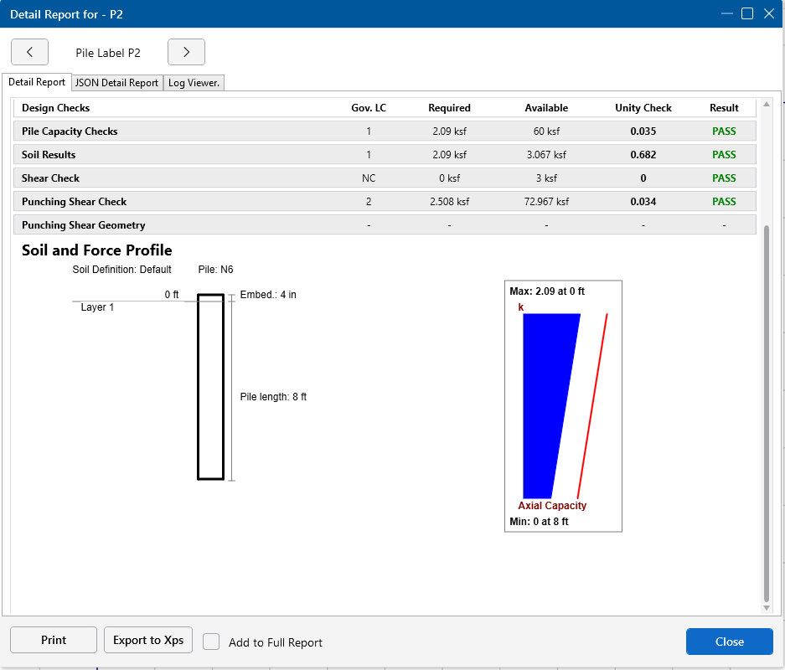Select the Detail Report tab
The height and width of the screenshot is (670, 785).
point(37,82)
